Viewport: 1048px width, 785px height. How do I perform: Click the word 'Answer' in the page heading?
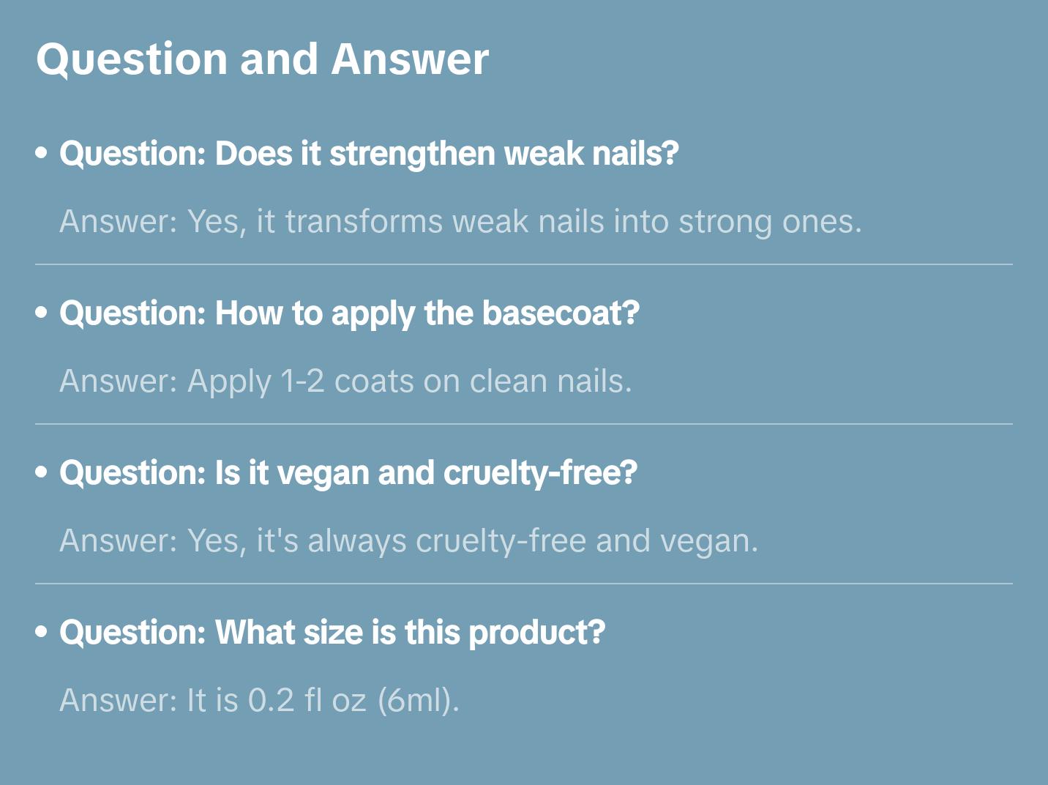point(410,59)
